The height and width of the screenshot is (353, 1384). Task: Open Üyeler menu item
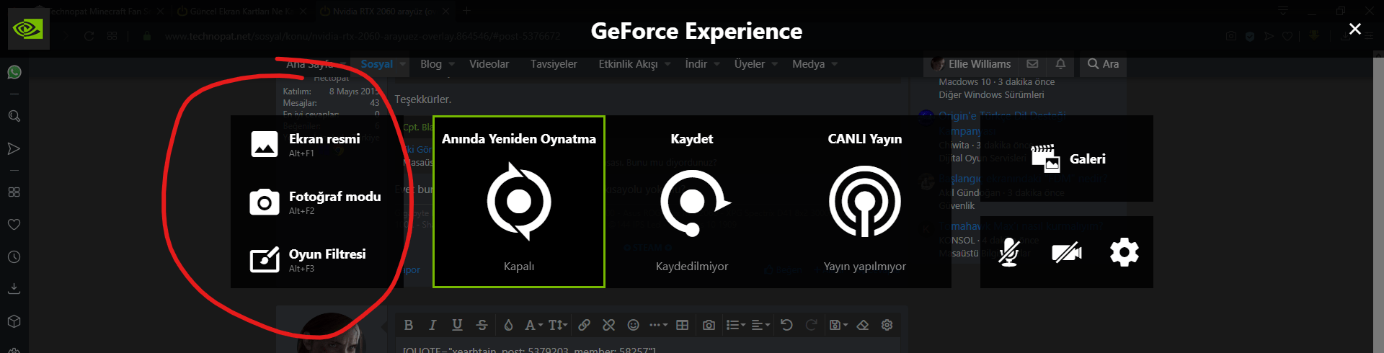[x=750, y=64]
